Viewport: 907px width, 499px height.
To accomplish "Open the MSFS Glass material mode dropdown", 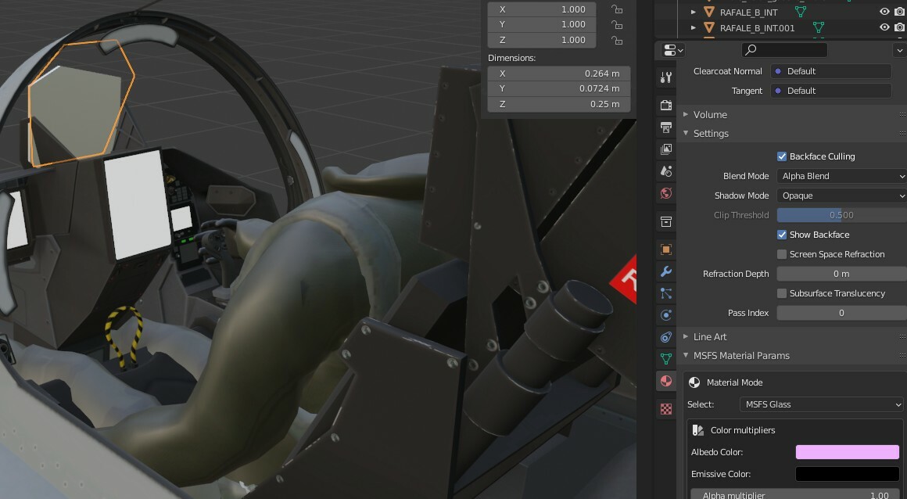I will (822, 404).
